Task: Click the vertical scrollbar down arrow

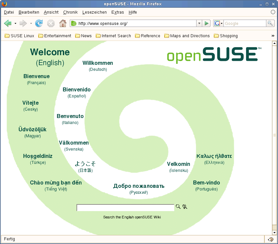Action: (x=274, y=232)
